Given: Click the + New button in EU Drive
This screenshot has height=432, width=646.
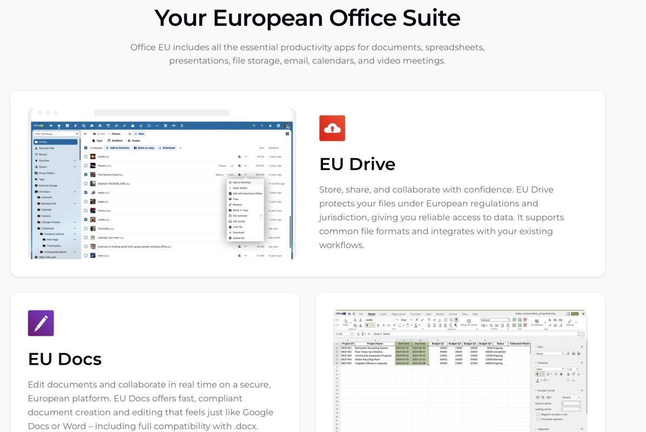Looking at the screenshot, I should [x=139, y=134].
